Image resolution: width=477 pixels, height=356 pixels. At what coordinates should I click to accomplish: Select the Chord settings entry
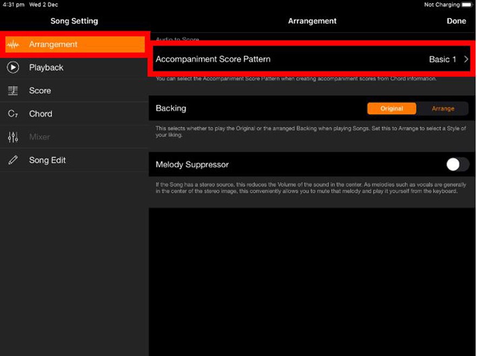(41, 114)
